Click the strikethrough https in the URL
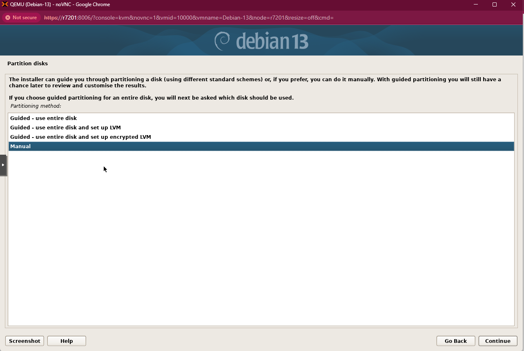Viewport: 524px width, 351px height. (53, 18)
